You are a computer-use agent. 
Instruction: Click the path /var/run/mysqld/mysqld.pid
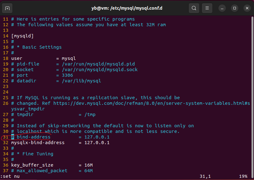click(98, 64)
